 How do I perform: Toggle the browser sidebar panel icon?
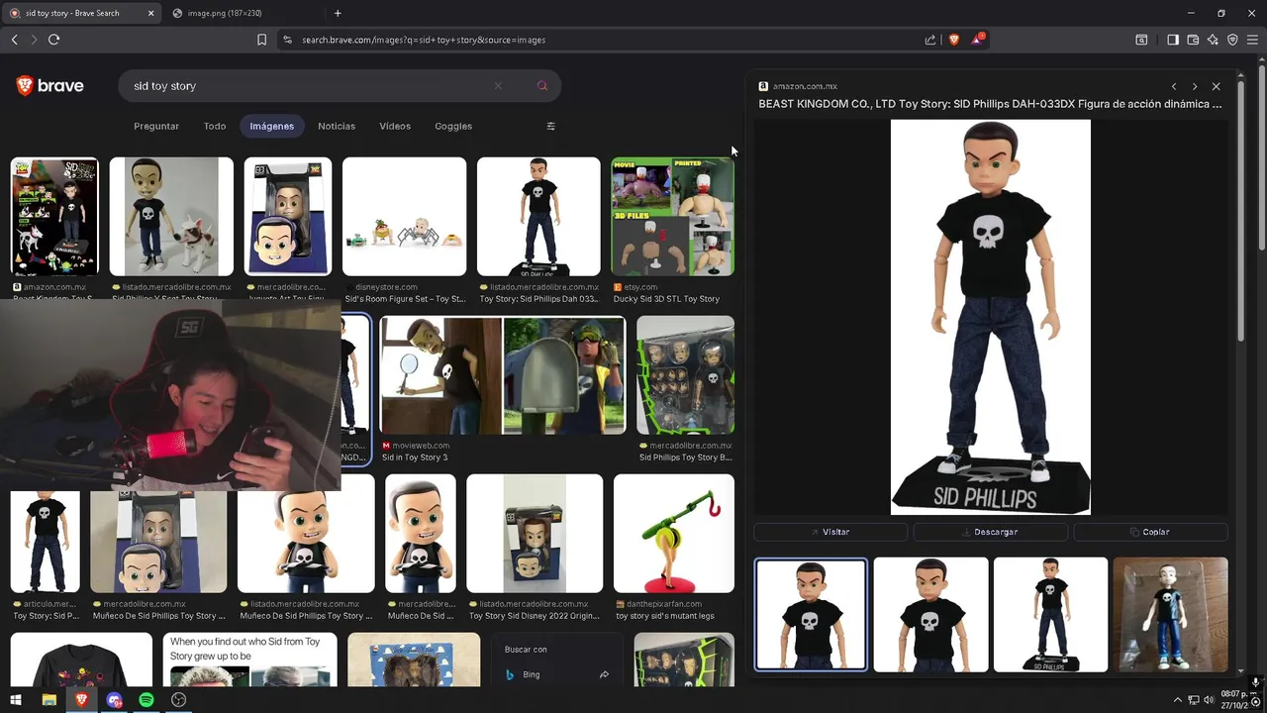(x=1173, y=40)
